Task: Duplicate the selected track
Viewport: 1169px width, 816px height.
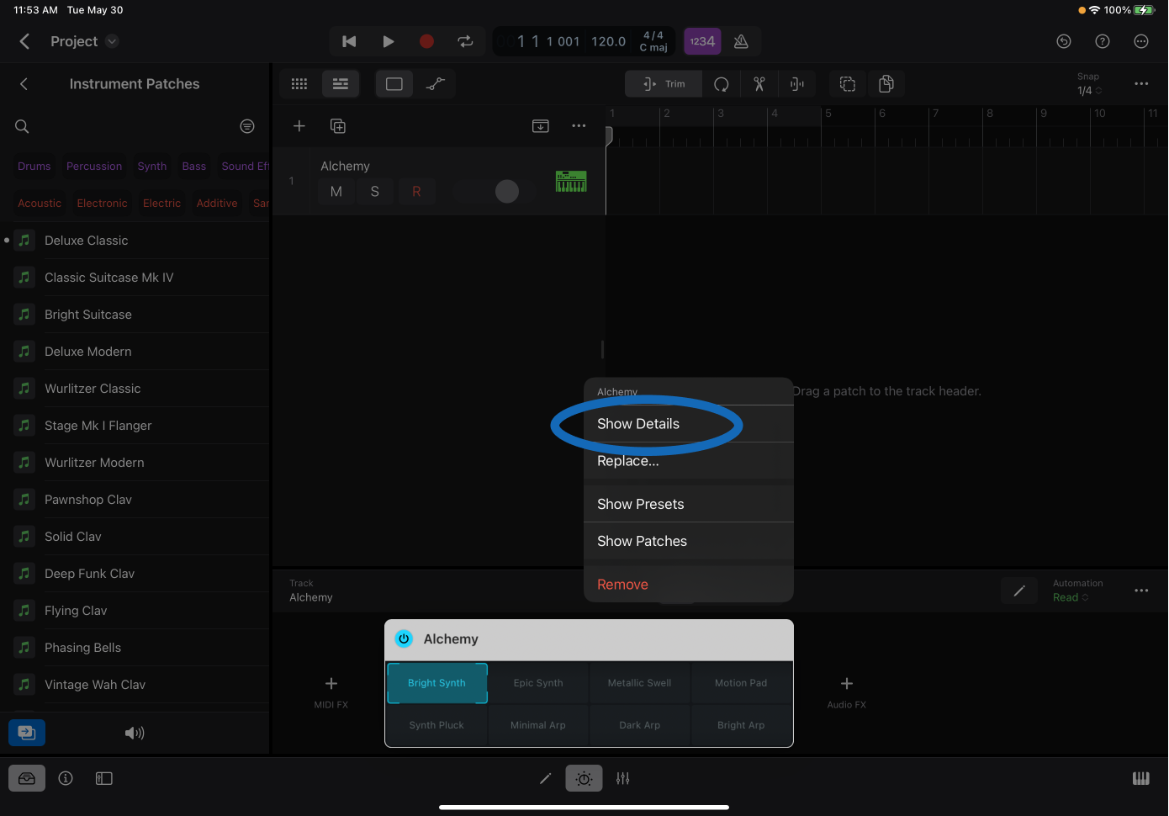Action: pyautogui.click(x=338, y=126)
